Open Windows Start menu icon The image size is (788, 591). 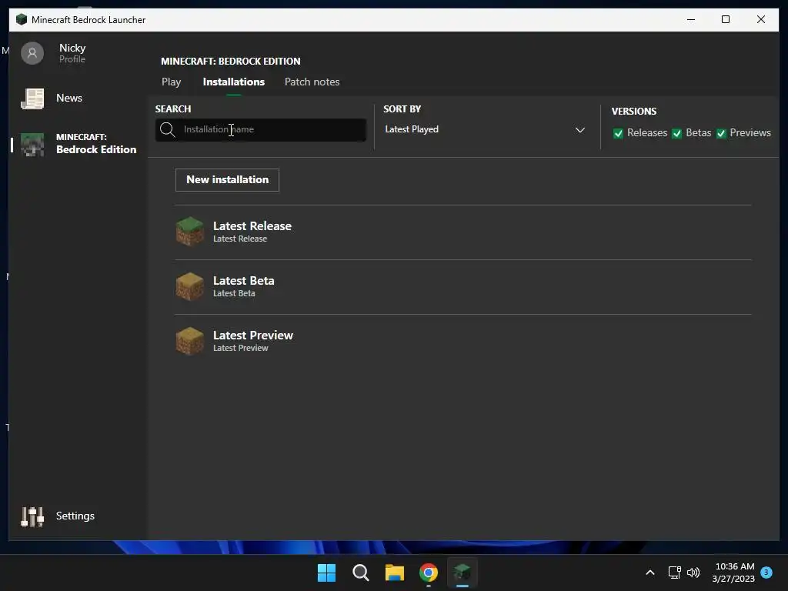pyautogui.click(x=326, y=573)
